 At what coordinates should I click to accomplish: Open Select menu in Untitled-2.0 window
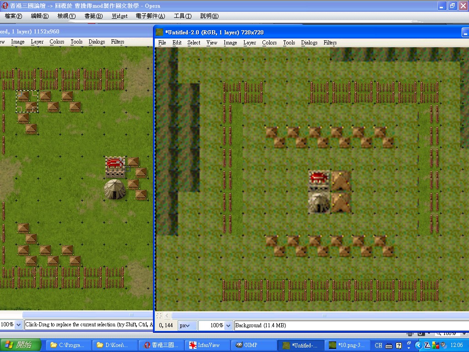pos(194,43)
